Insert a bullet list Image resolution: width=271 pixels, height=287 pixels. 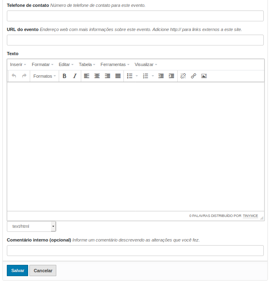pyautogui.click(x=130, y=76)
